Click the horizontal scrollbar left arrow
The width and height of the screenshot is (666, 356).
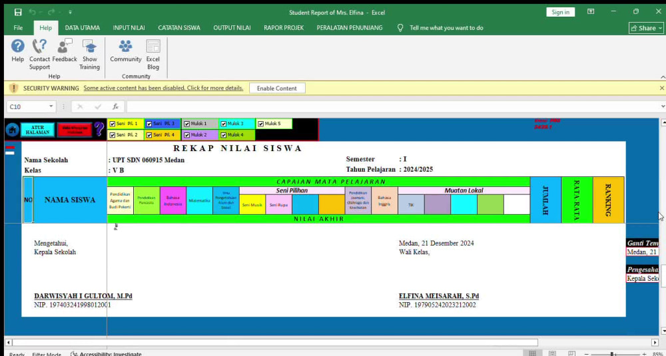[9, 342]
